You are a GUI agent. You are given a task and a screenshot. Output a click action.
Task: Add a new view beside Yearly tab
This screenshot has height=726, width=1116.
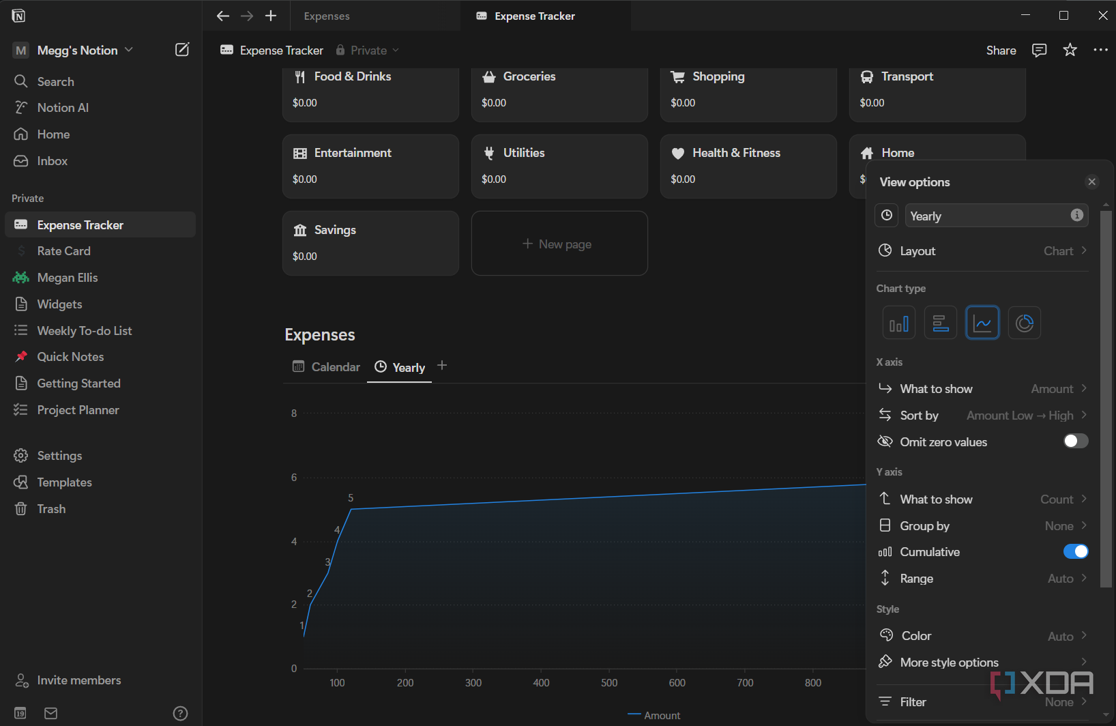442,366
